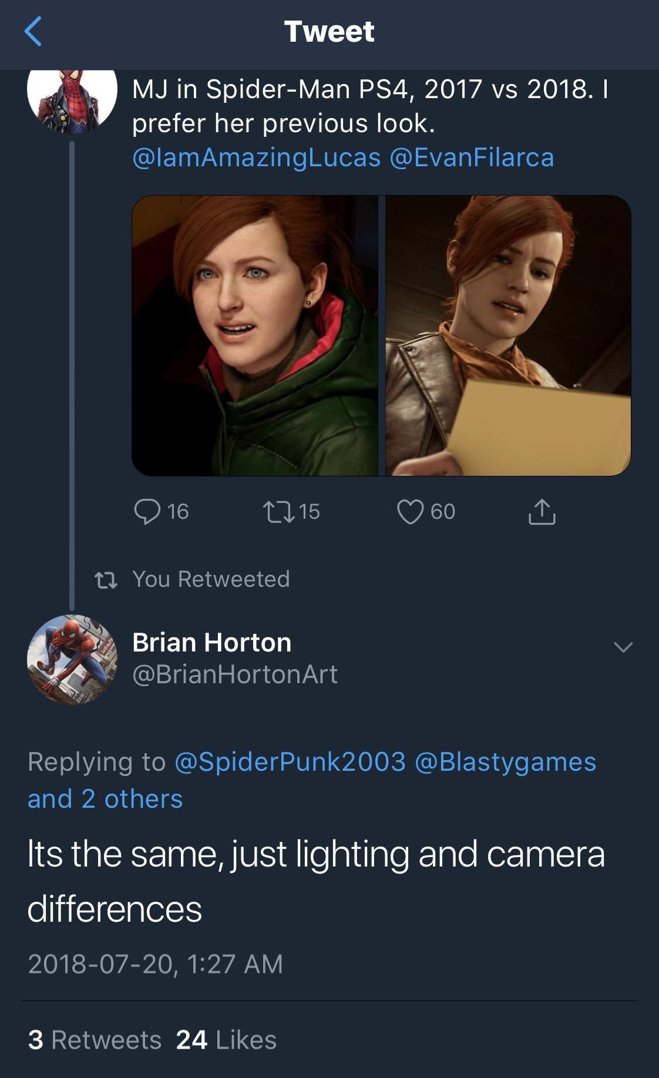
Task: Open reply on the MJ comparison tweet
Action: click(147, 511)
